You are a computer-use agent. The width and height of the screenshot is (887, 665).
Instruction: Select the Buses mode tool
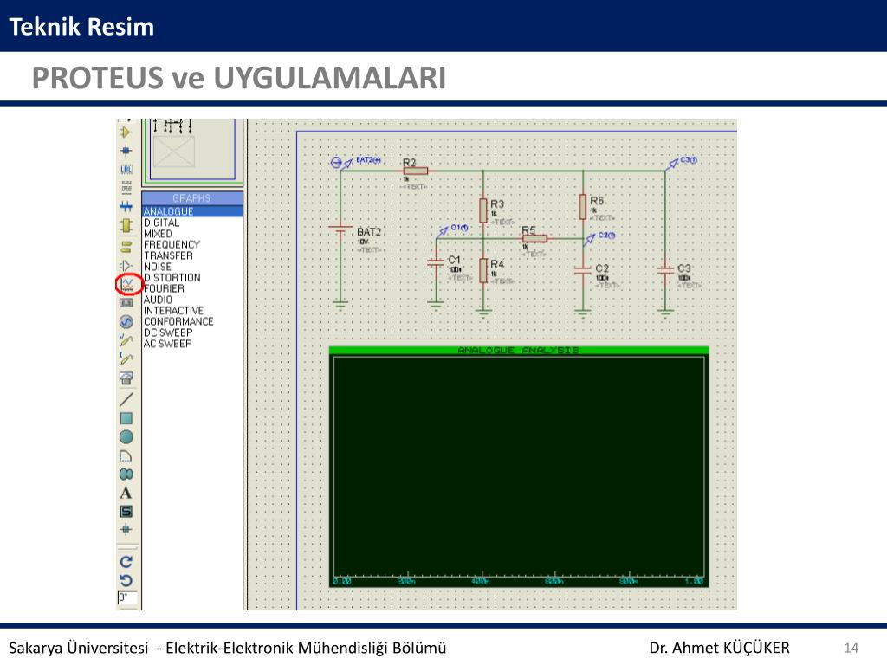(x=126, y=206)
